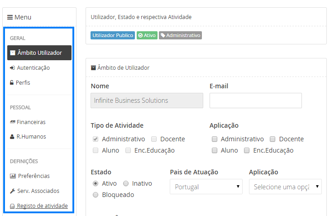330x216 pixels.
Task: Choose the Bloqueado state option
Action: pyautogui.click(x=96, y=195)
